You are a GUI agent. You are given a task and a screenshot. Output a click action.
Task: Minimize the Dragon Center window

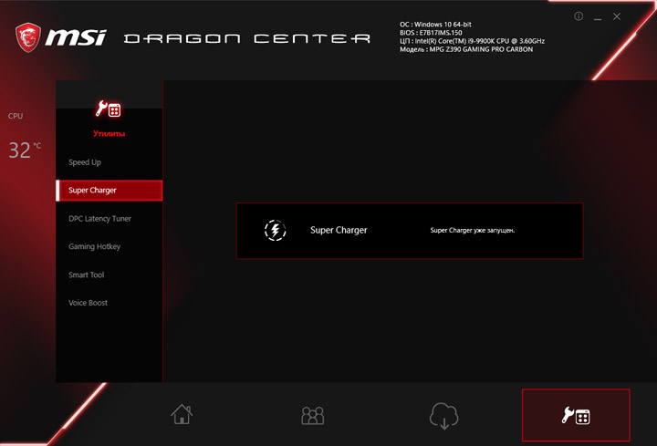click(x=598, y=17)
